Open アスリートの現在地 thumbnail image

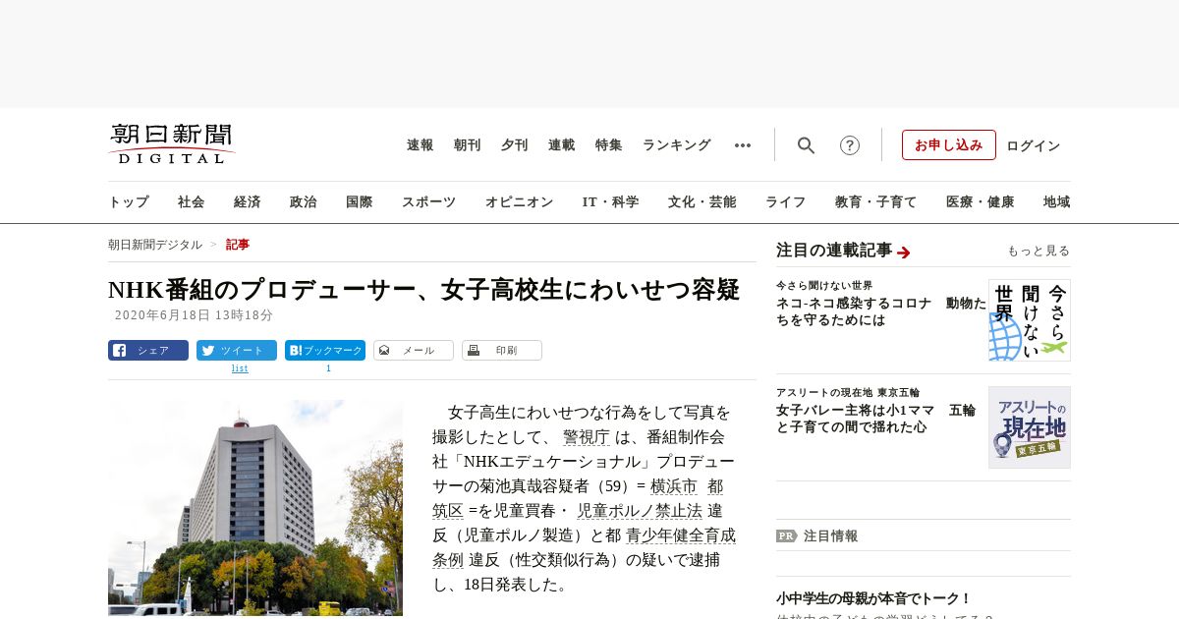pos(1030,427)
